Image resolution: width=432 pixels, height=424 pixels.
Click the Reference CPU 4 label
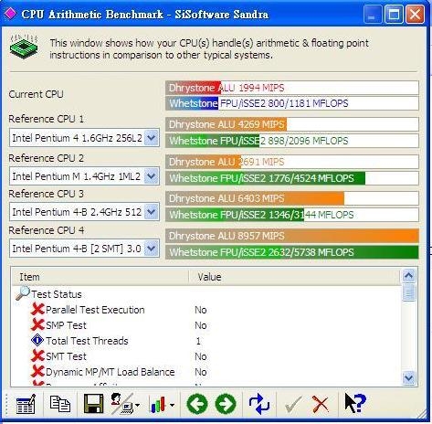[x=46, y=230]
